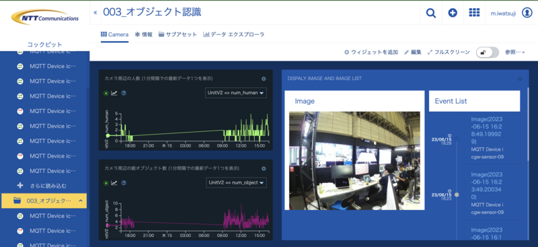This screenshot has width=538, height=247.
Task: Open the データ エクスプローラ tab
Action: [x=233, y=34]
